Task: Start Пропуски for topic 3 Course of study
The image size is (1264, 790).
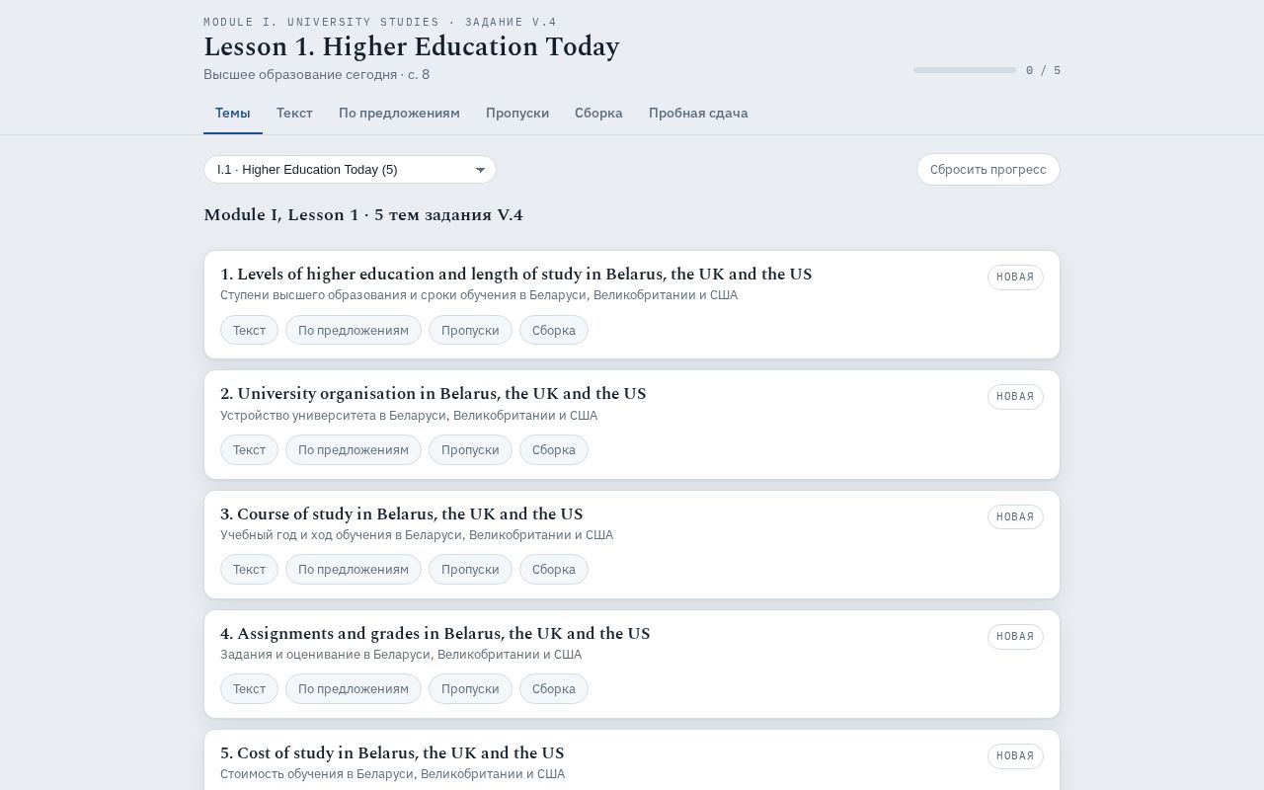Action: [x=470, y=569]
